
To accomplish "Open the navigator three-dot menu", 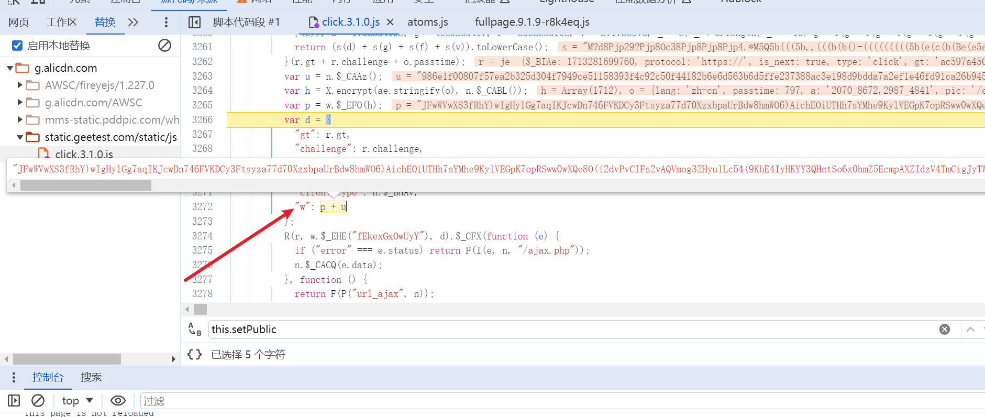I will click(166, 22).
